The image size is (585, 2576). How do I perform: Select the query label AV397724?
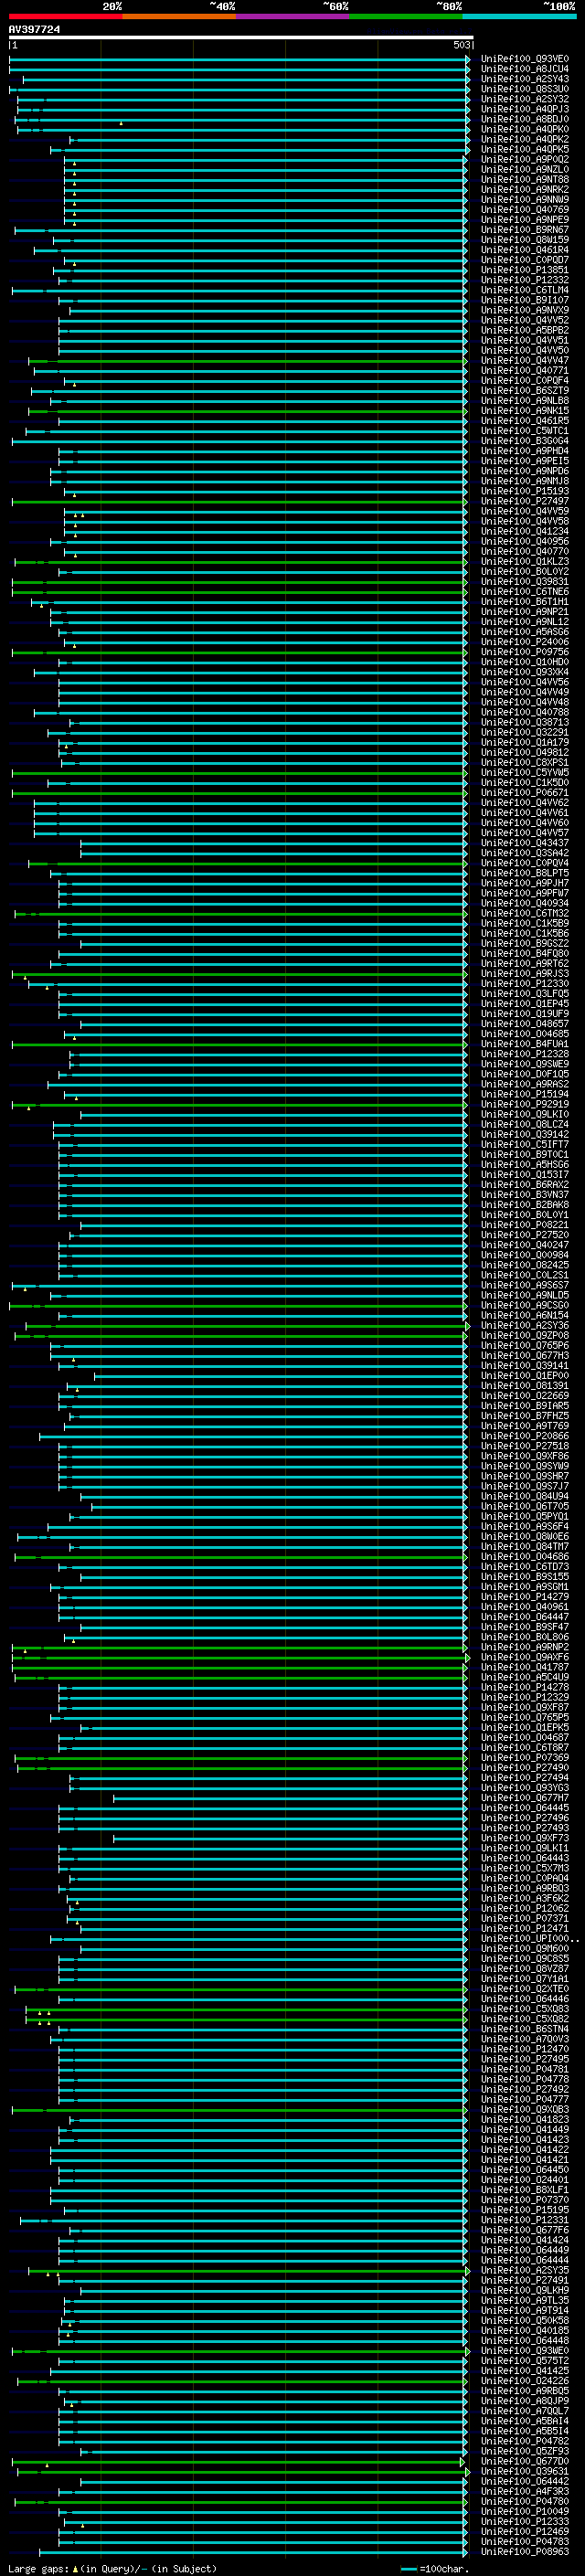click(x=34, y=29)
